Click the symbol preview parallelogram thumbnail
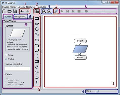Viewport: 120px width, 95px height. click(x=17, y=33)
